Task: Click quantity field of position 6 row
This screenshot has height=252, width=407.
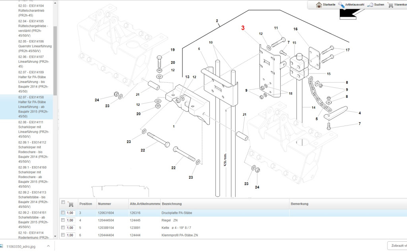Action: [x=71, y=235]
